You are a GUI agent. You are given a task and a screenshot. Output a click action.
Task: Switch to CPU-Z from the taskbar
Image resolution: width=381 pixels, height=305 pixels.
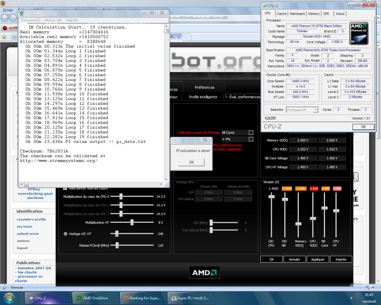(47, 298)
